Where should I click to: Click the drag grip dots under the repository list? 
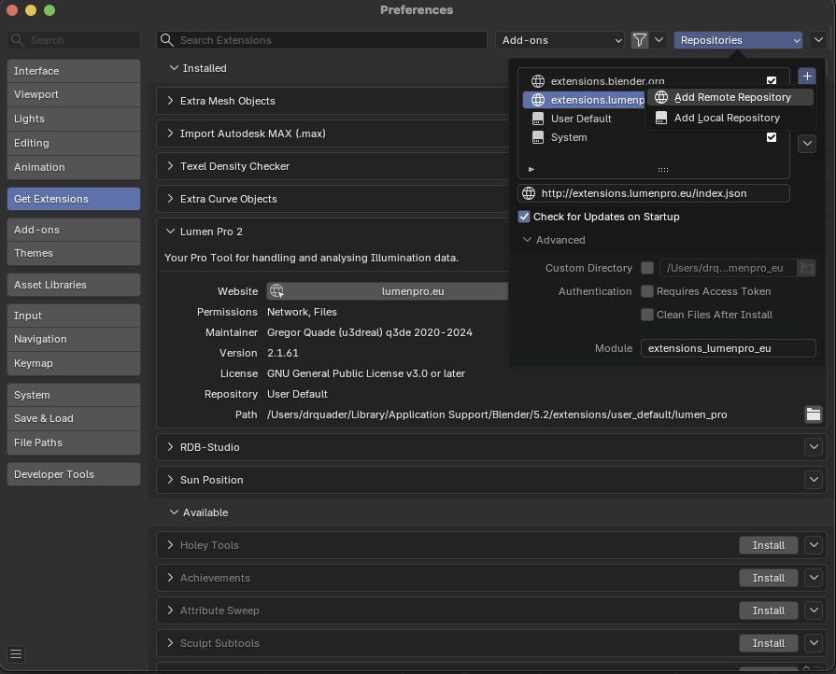coord(662,169)
